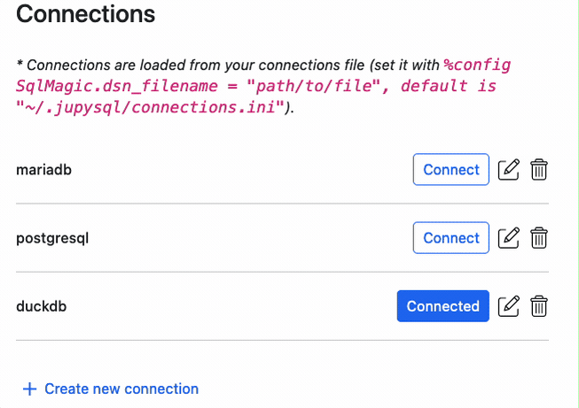Click the plus icon for new connection
Screen dimensions: 579x408
(29, 389)
